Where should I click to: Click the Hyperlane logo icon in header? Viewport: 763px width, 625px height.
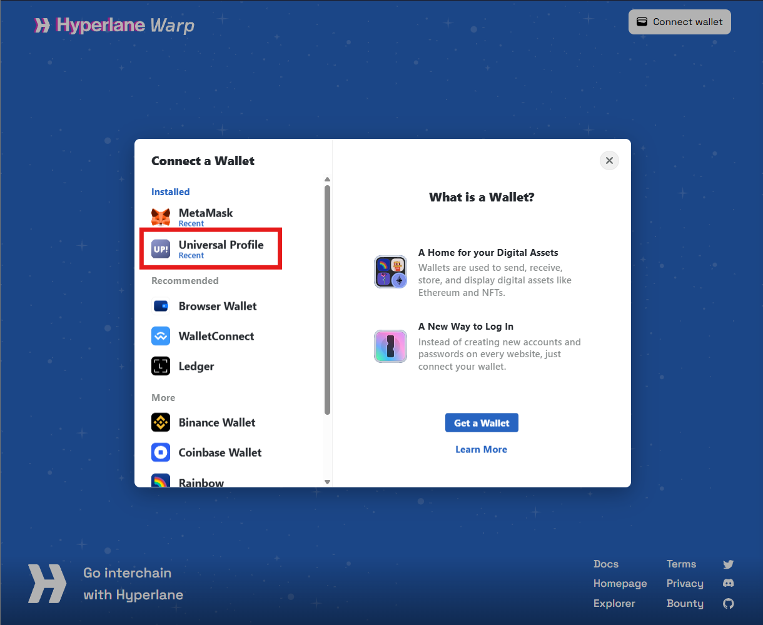(x=43, y=25)
